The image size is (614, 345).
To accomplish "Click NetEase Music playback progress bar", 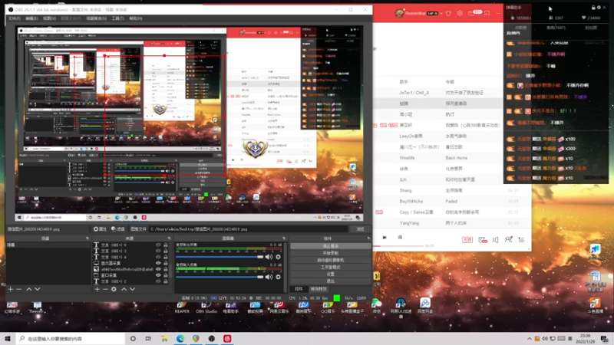I will [398, 246].
